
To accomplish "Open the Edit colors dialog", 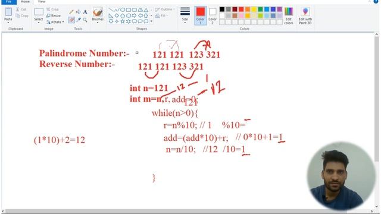I will (x=288, y=15).
